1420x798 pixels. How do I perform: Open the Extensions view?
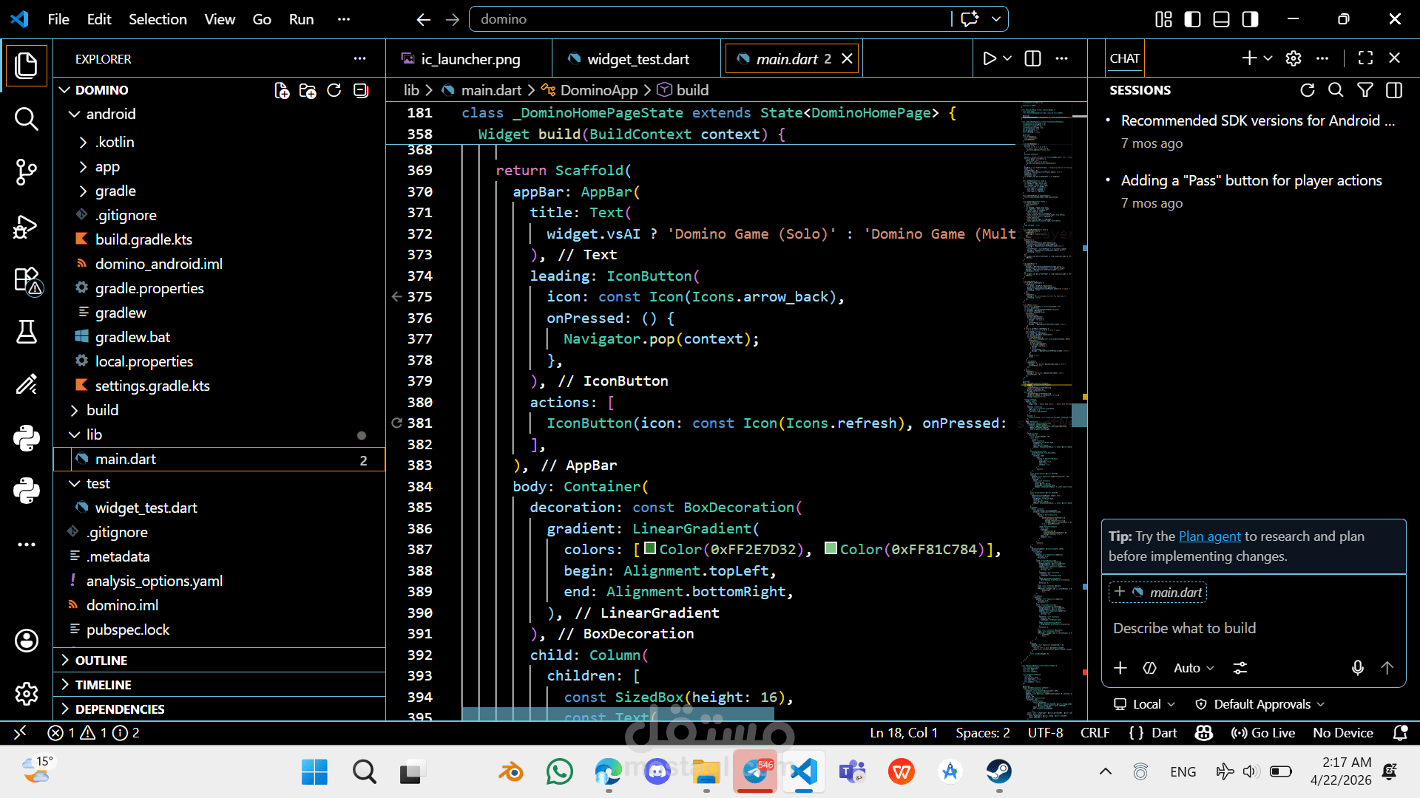coord(26,280)
